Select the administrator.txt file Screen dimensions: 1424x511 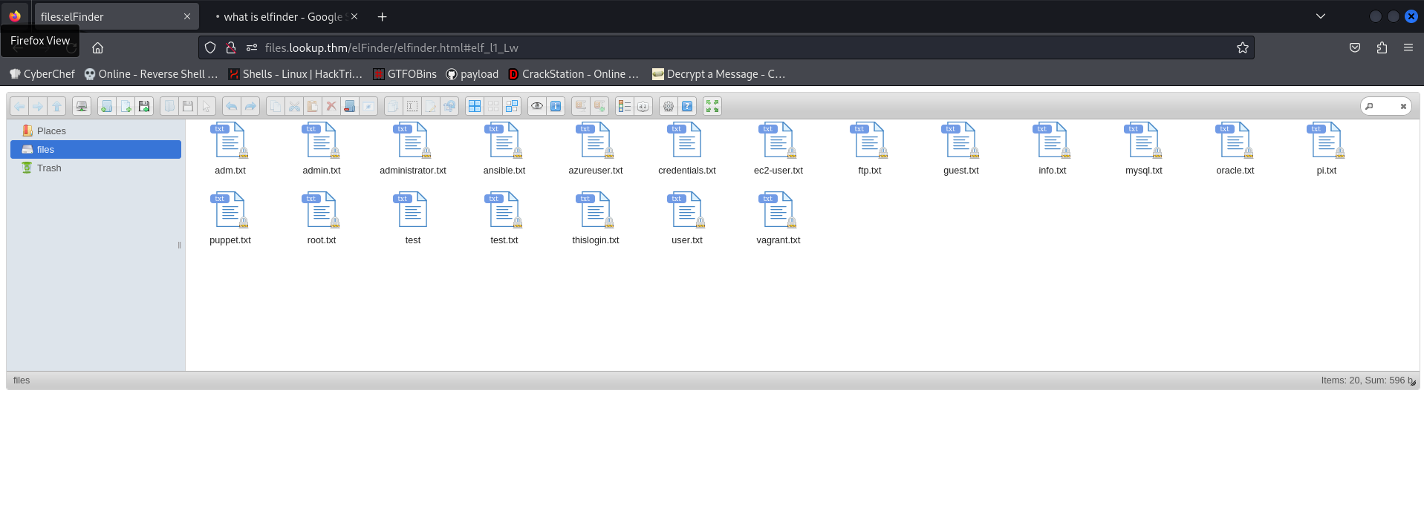click(413, 149)
